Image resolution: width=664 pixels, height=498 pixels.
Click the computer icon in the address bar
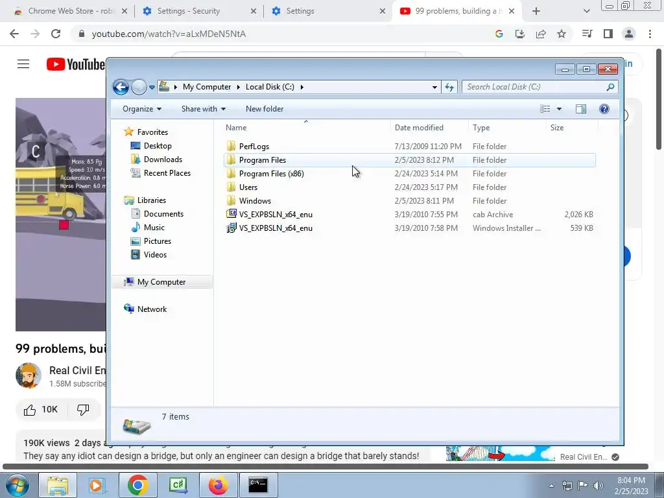[164, 87]
